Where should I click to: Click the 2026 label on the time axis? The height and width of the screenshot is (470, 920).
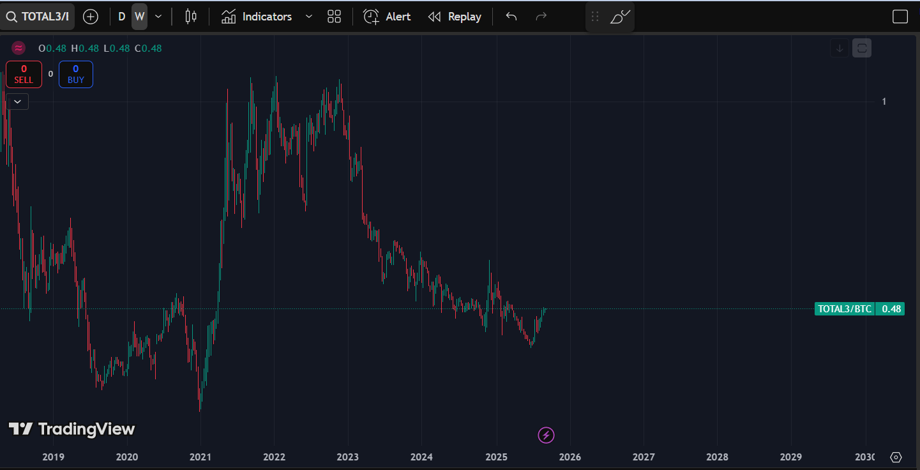tap(569, 457)
